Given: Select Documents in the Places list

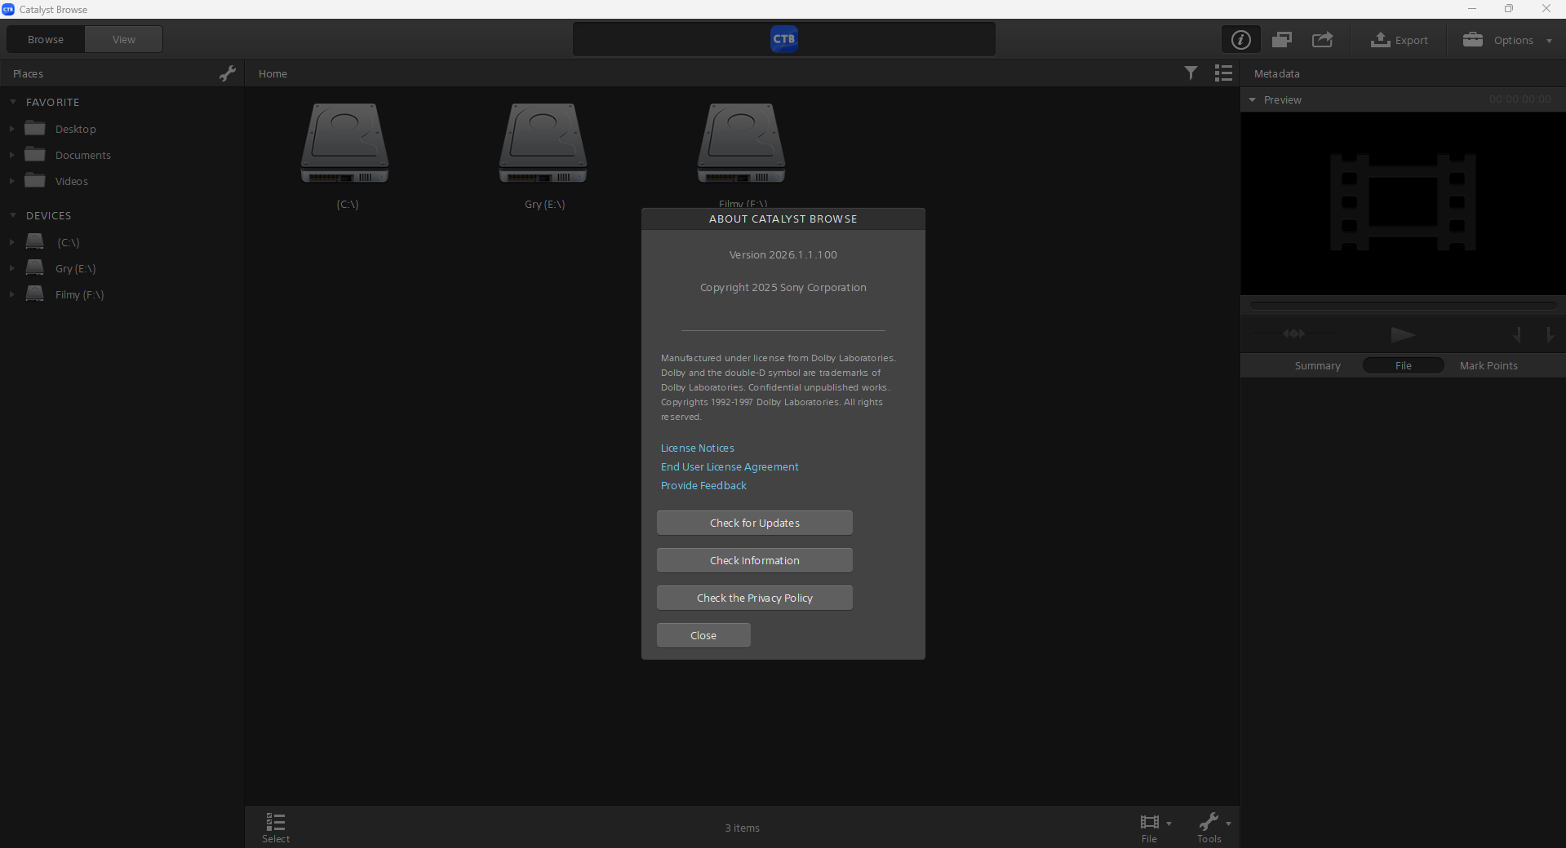Looking at the screenshot, I should click(83, 155).
